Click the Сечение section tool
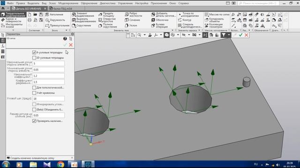 click(x=132, y=20)
